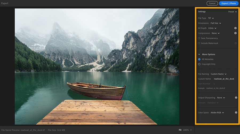Click the Bit Depth info icon
Screen dimensions: 240x134
(235, 28)
